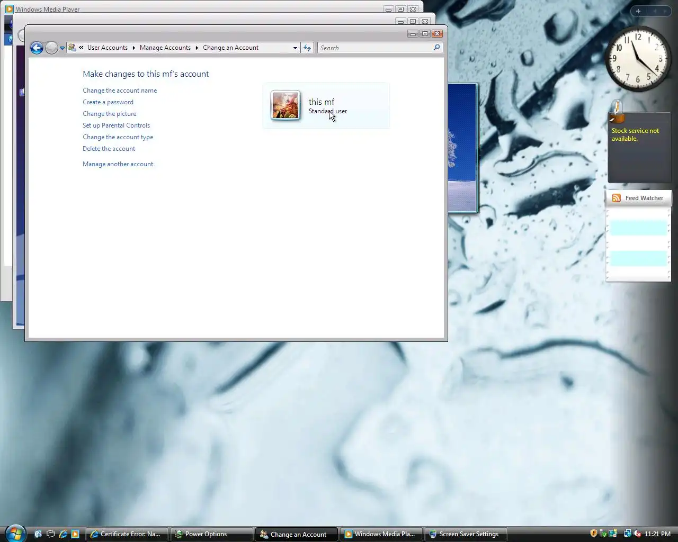The width and height of the screenshot is (678, 542).
Task: Go back with the blue Back arrow
Action: (37, 48)
